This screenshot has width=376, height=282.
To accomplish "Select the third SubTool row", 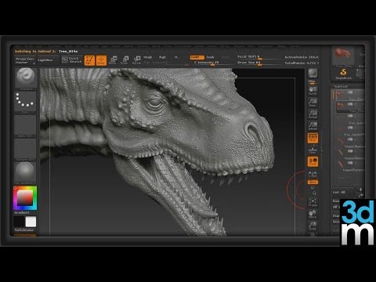I will tap(350, 119).
